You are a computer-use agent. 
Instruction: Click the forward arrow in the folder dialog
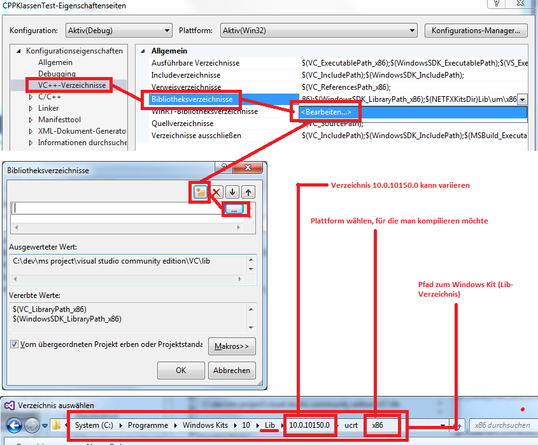[x=32, y=425]
